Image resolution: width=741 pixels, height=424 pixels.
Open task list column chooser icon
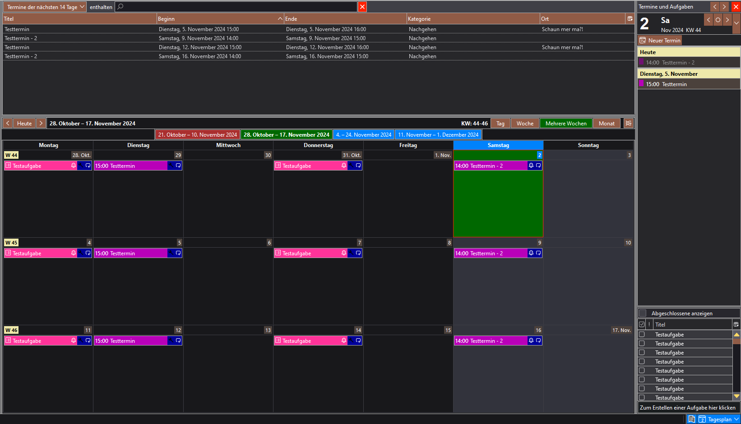coord(736,324)
